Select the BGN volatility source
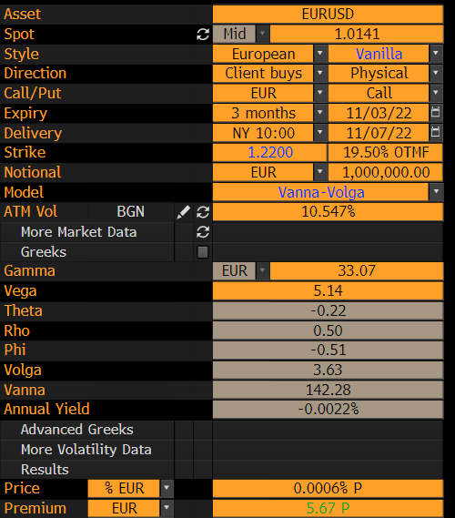 click(x=131, y=212)
